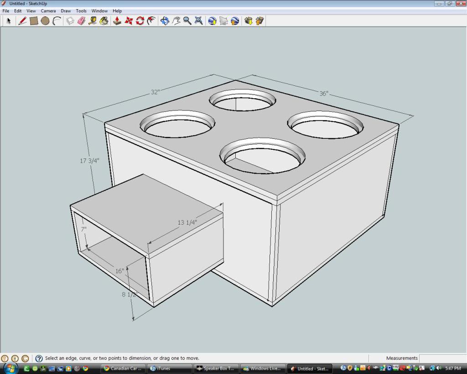Pick the Line pencil tool
467x374 pixels.
click(22, 21)
